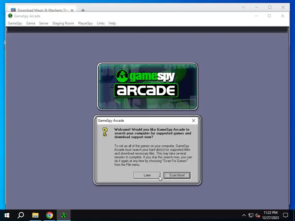Click the yellow question mark dialog icon
Screen dimensions: 295x221
(x=105, y=132)
